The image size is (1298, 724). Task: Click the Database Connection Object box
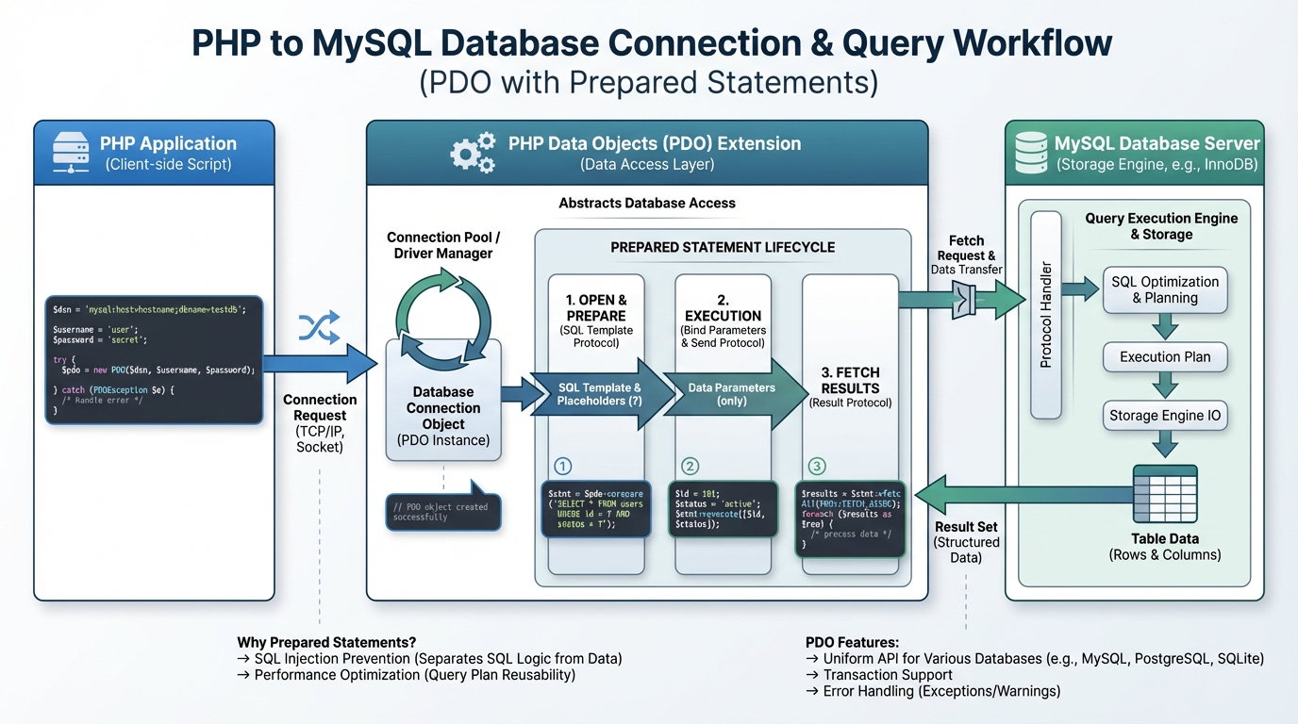[443, 405]
